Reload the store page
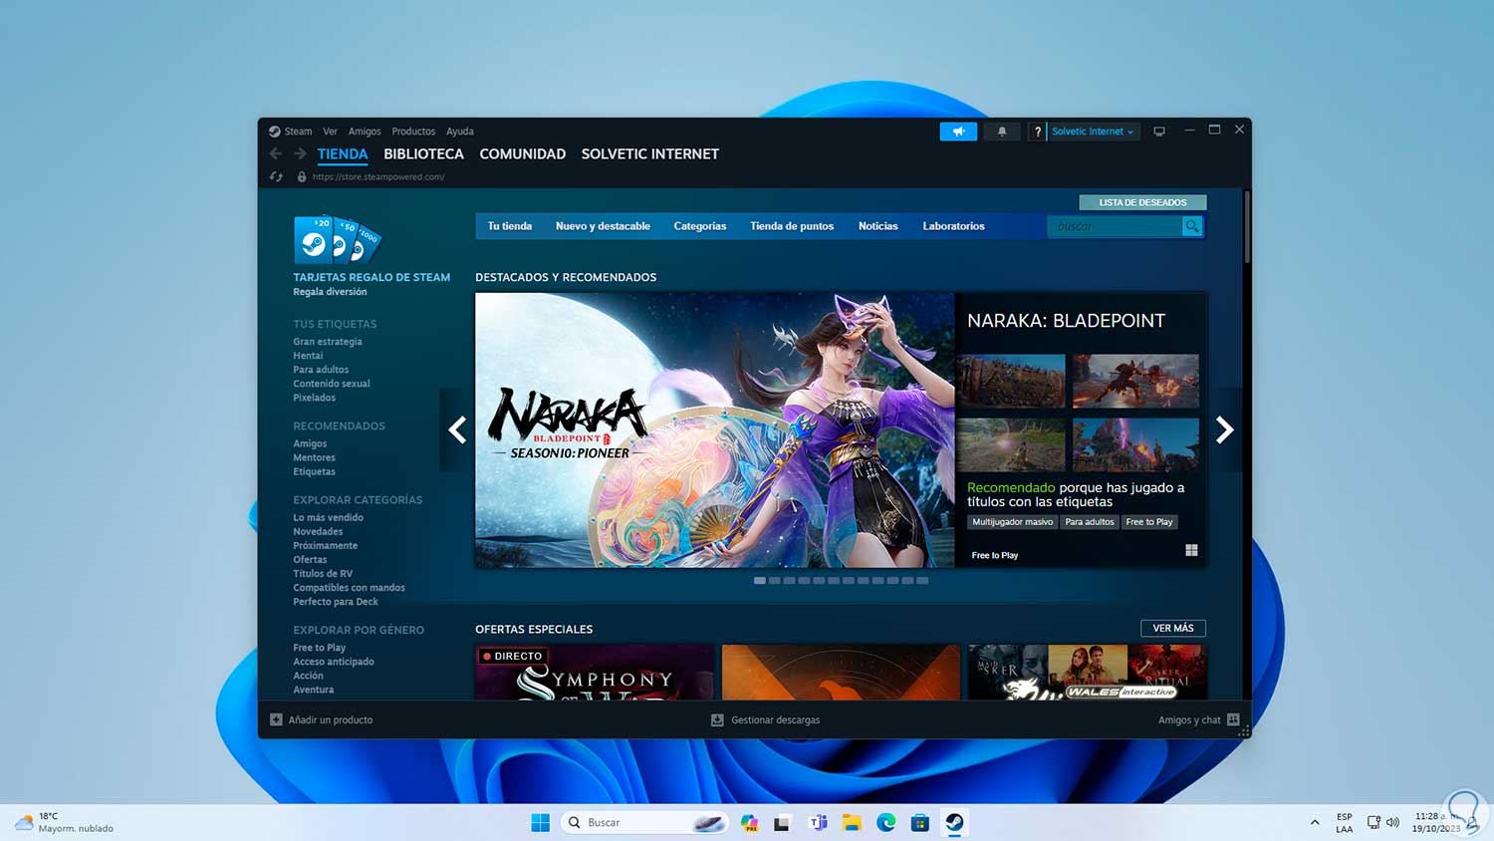 point(277,176)
